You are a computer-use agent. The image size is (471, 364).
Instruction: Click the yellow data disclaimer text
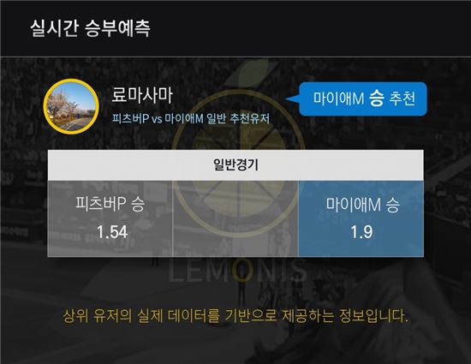click(235, 316)
